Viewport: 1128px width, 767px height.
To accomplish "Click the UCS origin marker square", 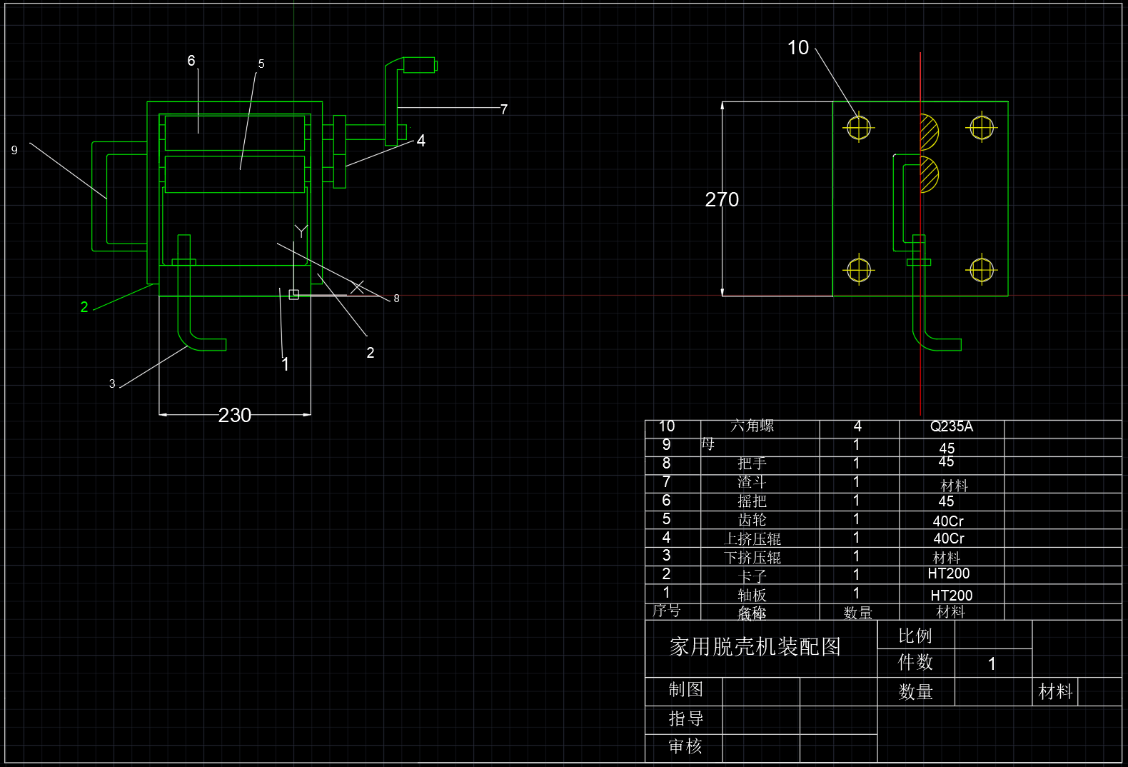I will click(293, 294).
